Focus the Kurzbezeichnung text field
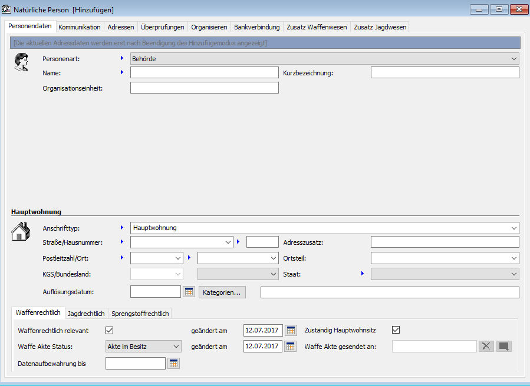This screenshot has width=530, height=386. click(445, 73)
